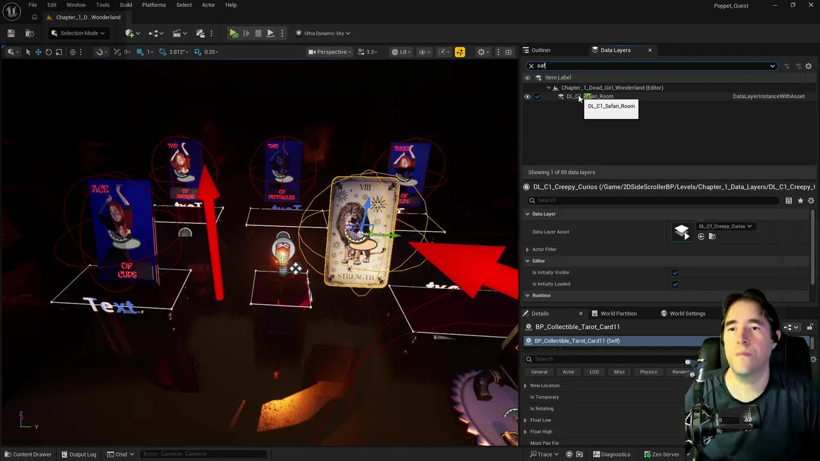Viewport: 820px width, 461px height.
Task: Click viewport layout grid icon
Action: pos(508,52)
